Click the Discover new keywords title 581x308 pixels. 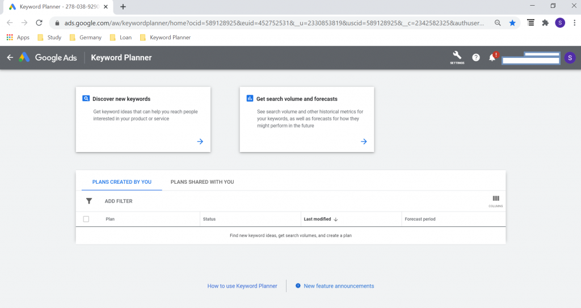[121, 99]
